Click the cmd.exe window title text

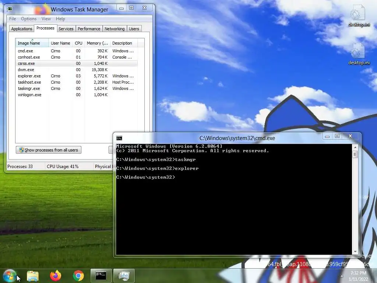(x=237, y=138)
